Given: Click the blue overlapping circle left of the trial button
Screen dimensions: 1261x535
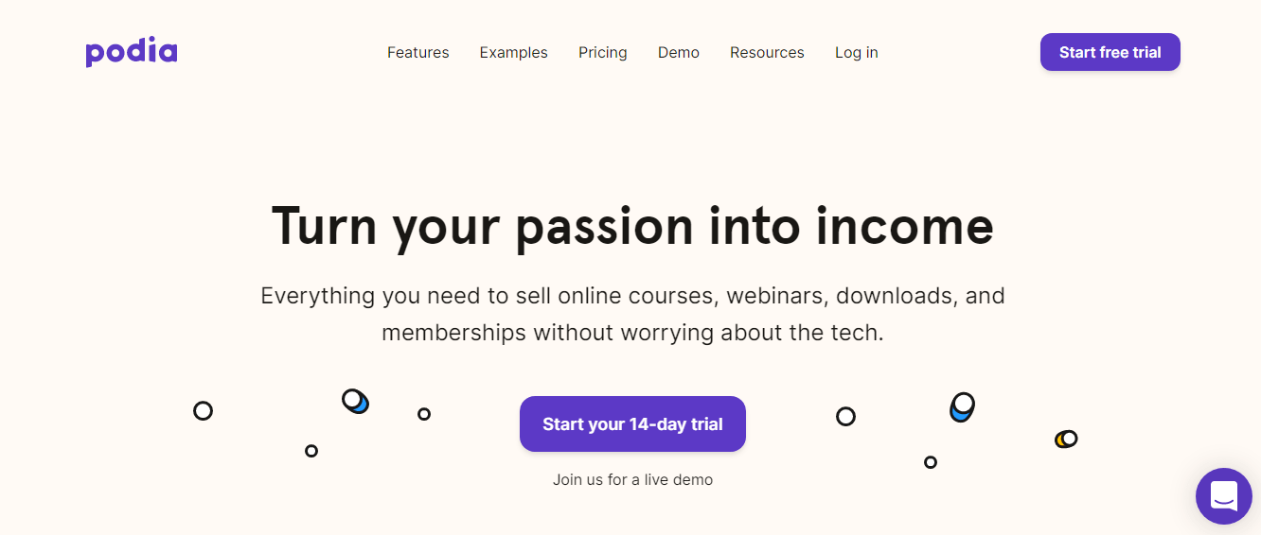Looking at the screenshot, I should (x=355, y=401).
